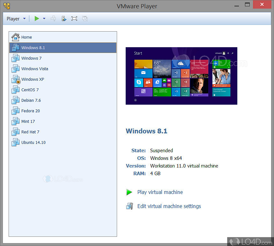Select the Windows 7 virtual machine

31,58
